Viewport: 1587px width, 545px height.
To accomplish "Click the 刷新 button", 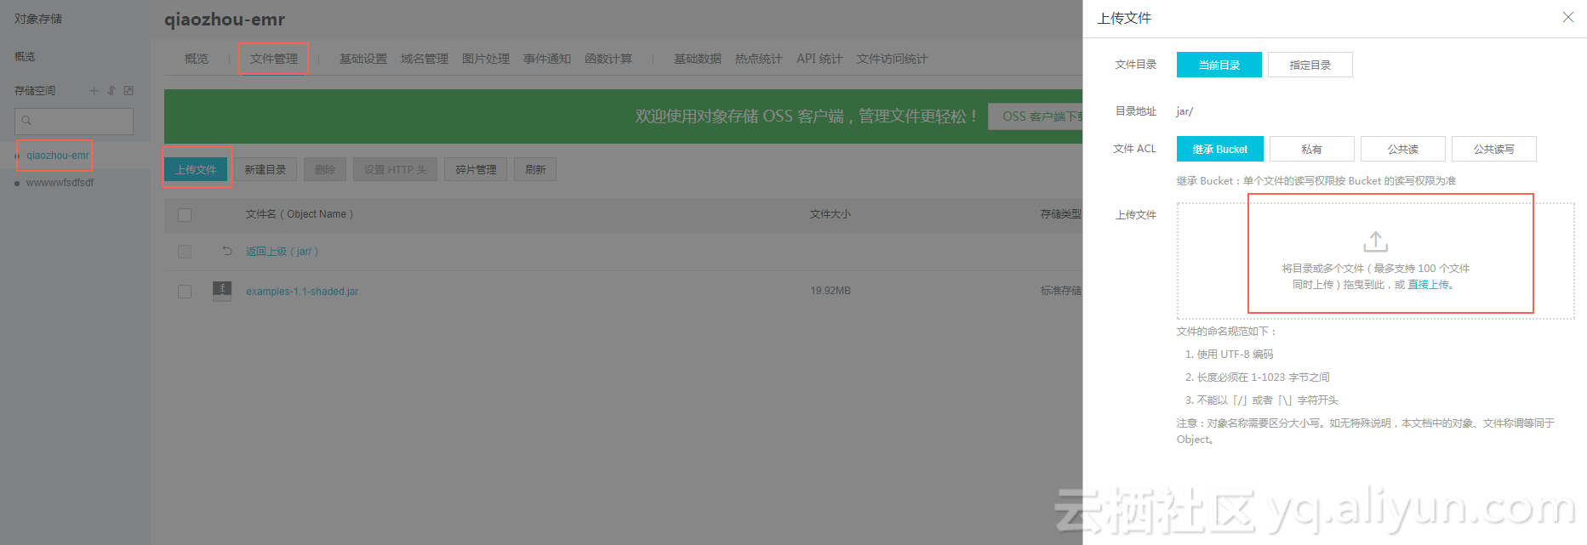I will click(535, 169).
